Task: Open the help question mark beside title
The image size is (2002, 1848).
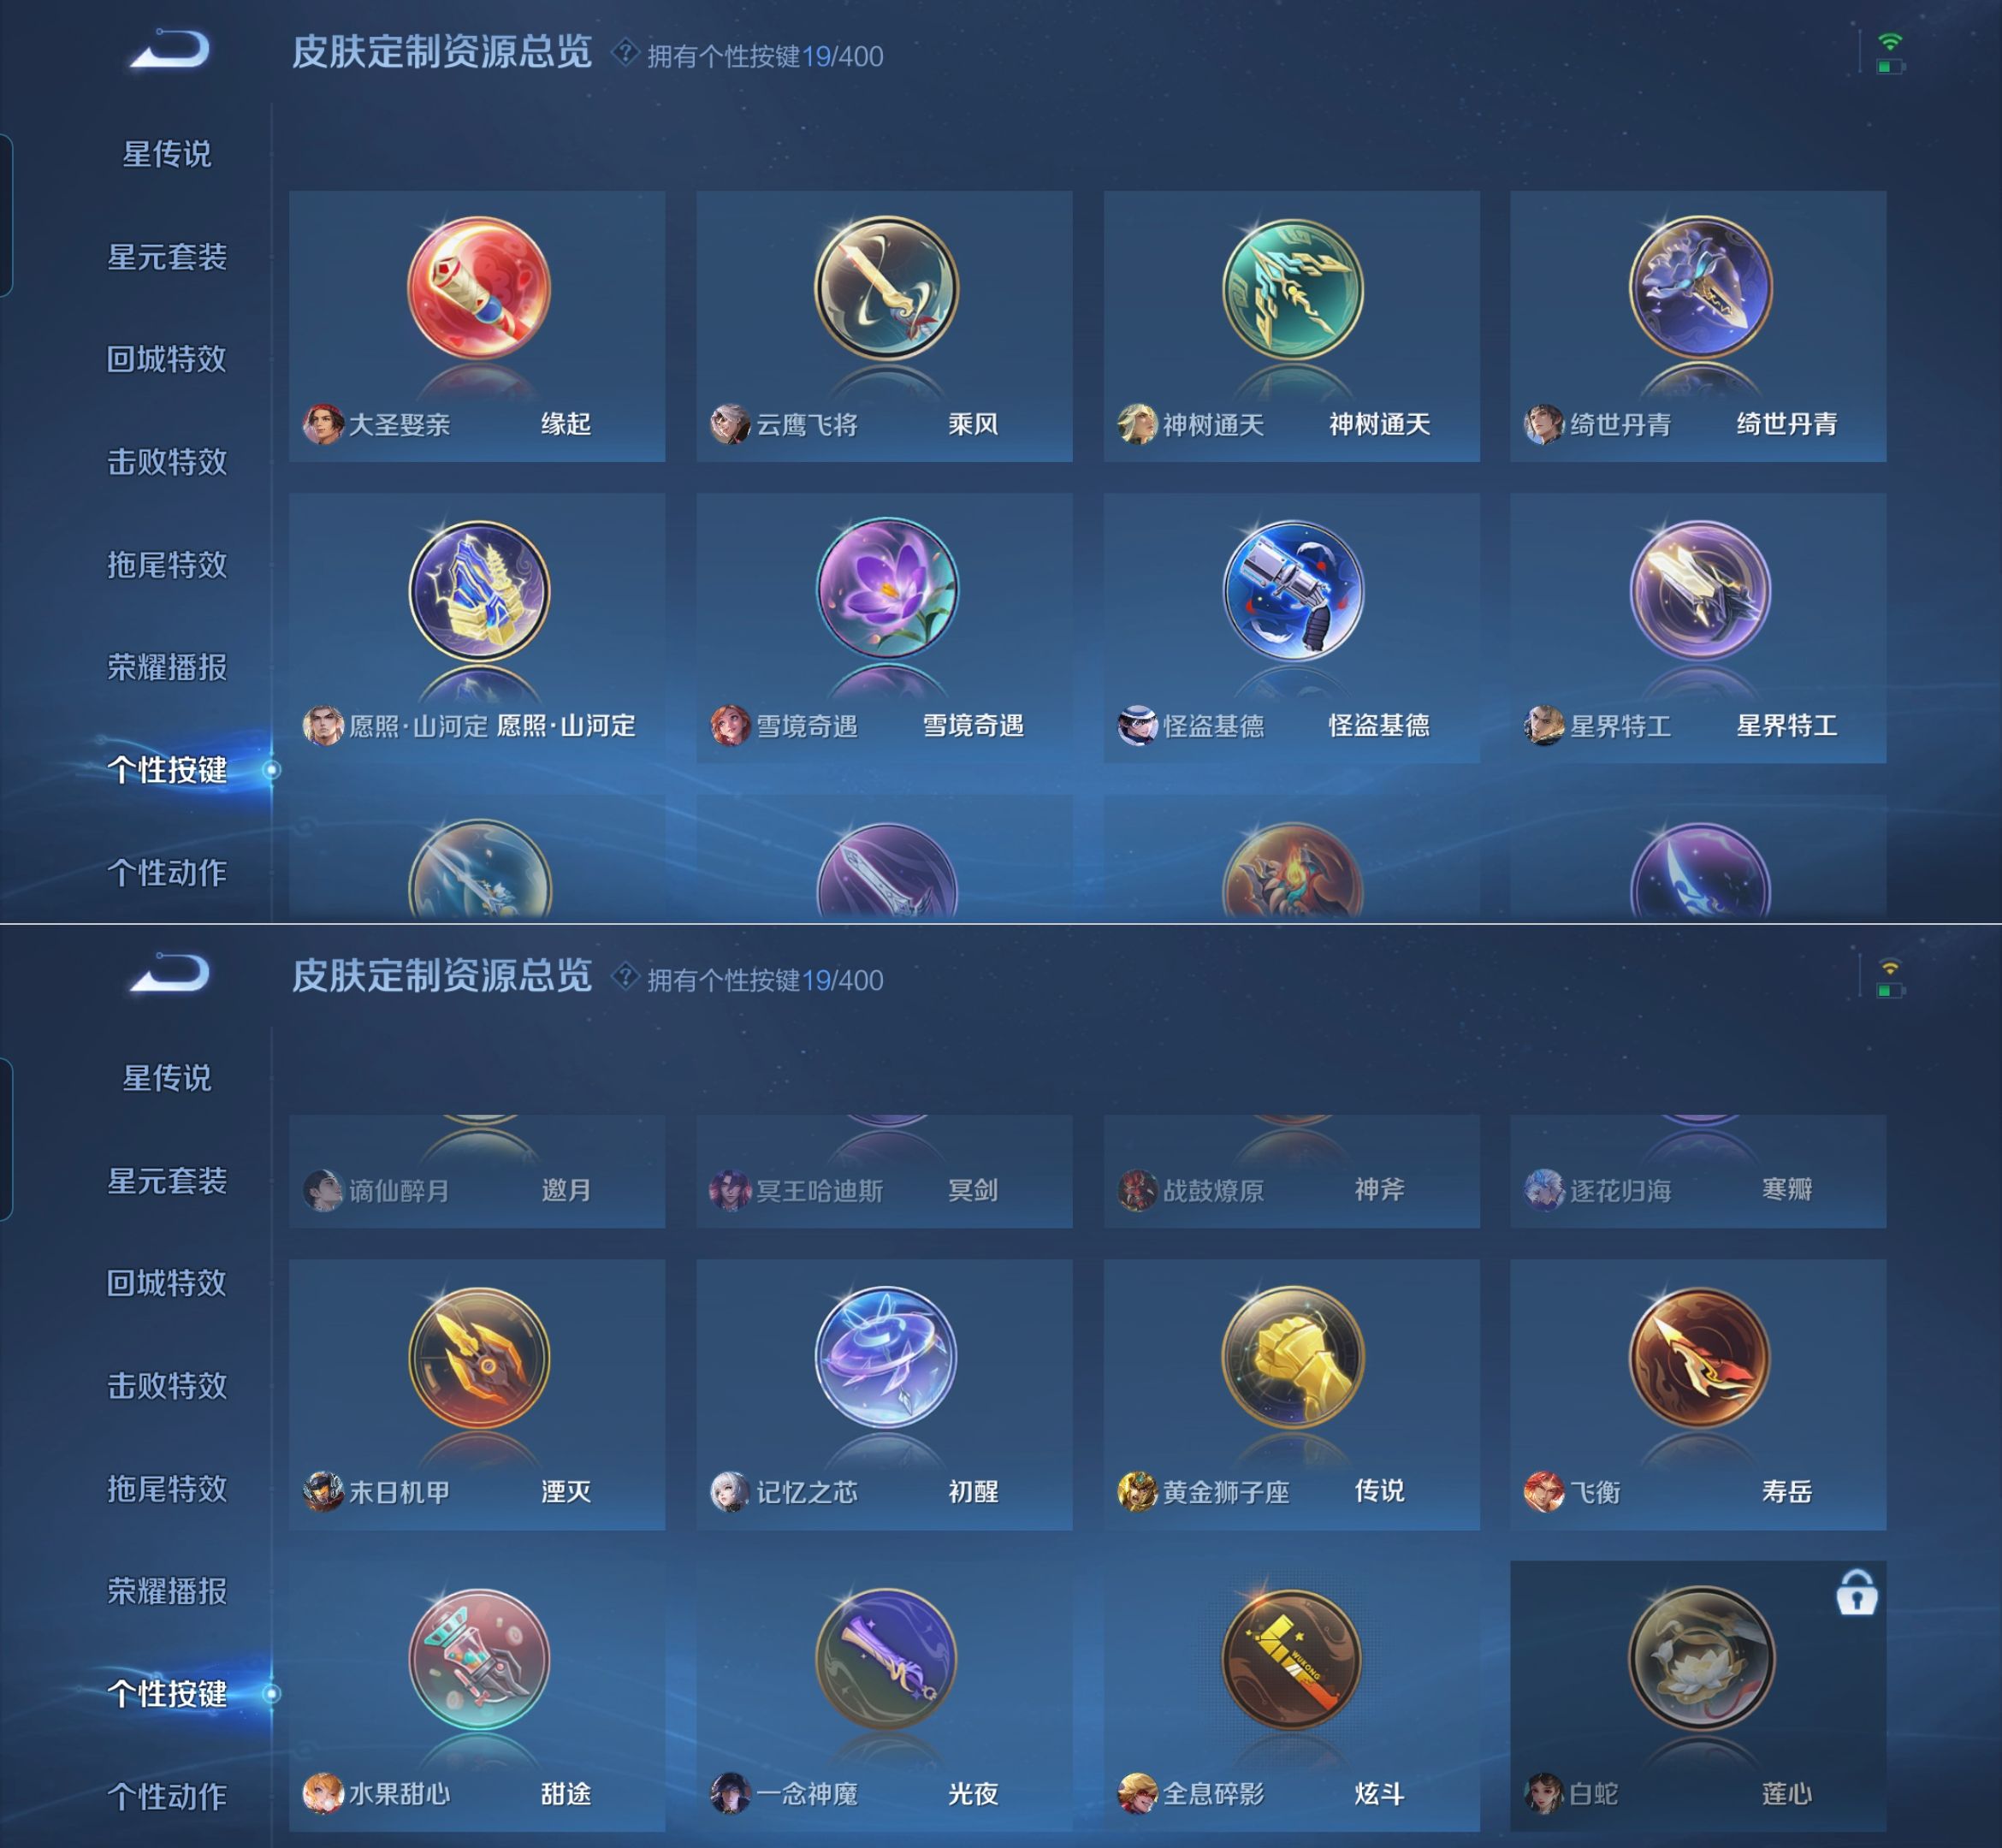Action: (x=625, y=53)
